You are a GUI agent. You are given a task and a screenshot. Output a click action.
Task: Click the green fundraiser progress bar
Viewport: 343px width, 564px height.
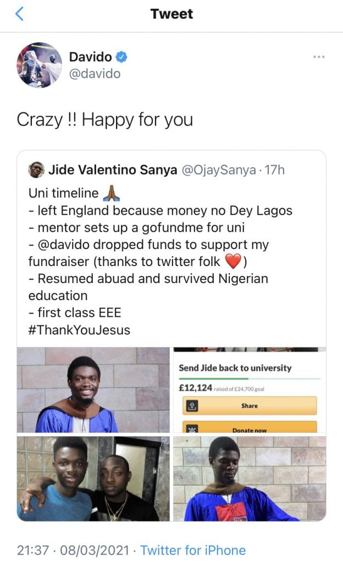[250, 378]
